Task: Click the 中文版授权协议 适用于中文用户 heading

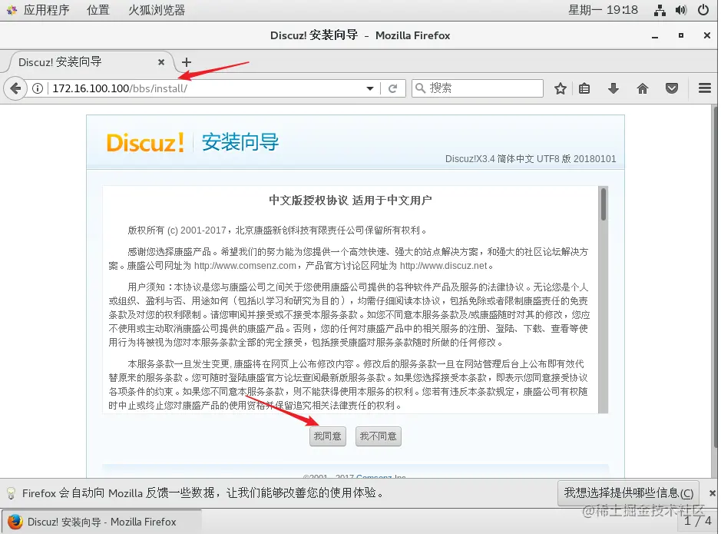Action: (x=350, y=200)
